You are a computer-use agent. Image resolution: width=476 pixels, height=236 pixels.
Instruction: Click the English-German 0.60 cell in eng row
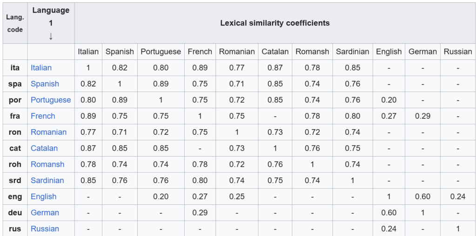[x=422, y=197]
